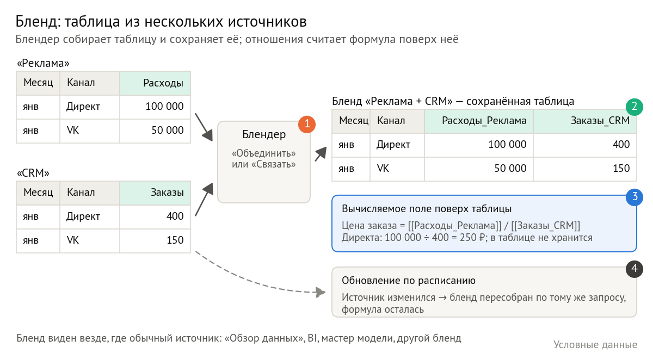Click the title "Бленд: таблица из нескольких источников"
The width and height of the screenshot is (653, 359).
pyautogui.click(x=161, y=22)
